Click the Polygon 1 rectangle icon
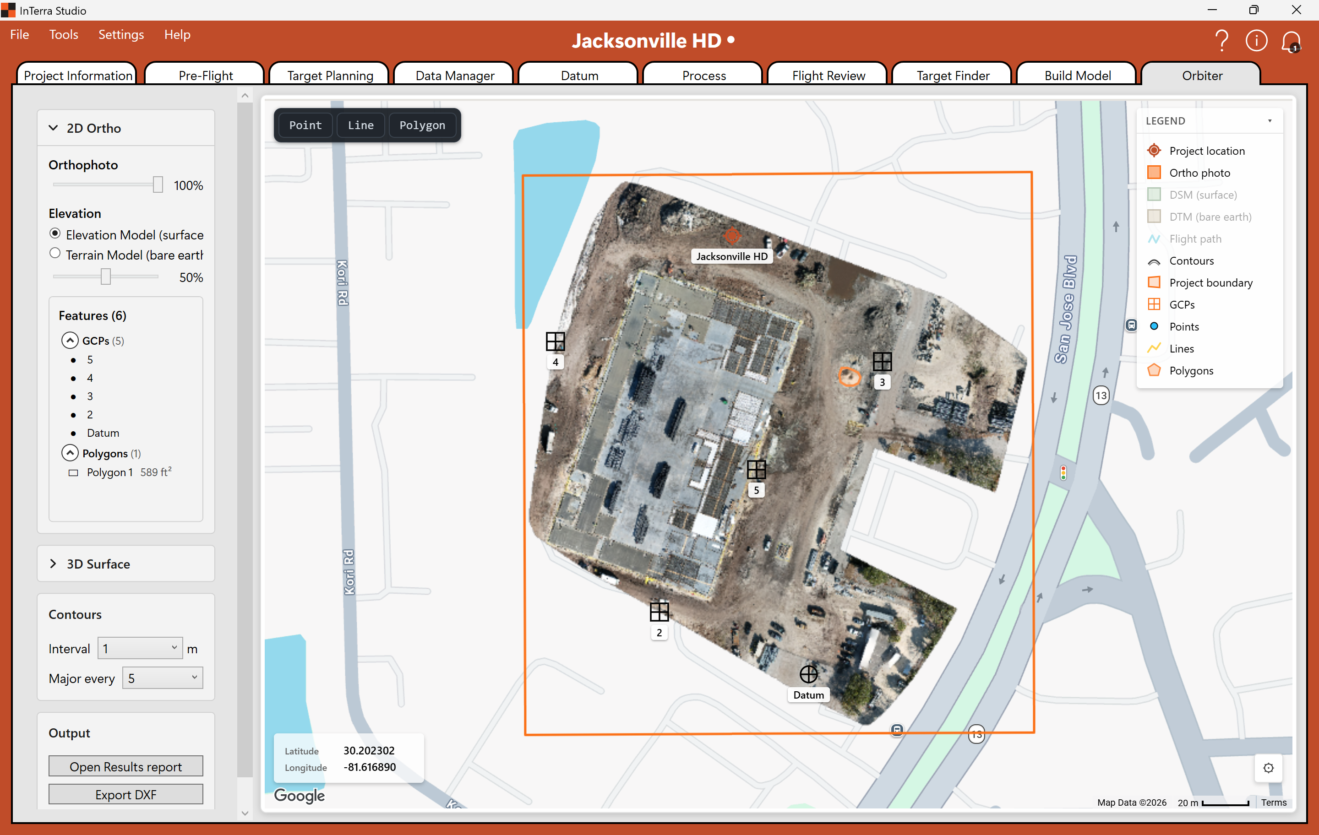Screen dimensions: 1319x835 tap(73, 472)
